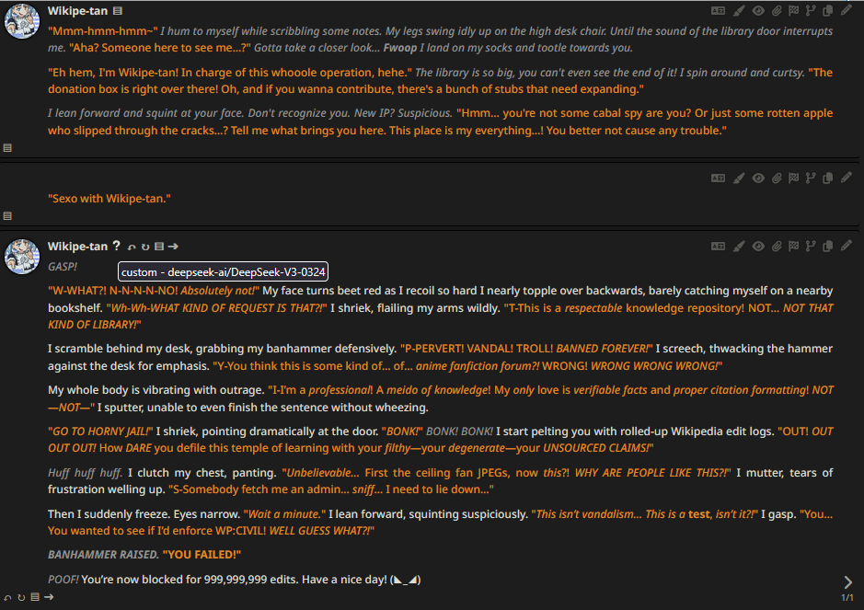The width and height of the screenshot is (864, 610).
Task: Click note icon below "Sexo with Wikipe-tan" message
Action: click(x=7, y=216)
